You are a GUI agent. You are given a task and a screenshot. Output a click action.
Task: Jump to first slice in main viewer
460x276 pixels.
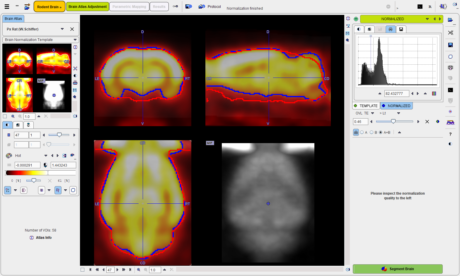[x=90, y=270]
